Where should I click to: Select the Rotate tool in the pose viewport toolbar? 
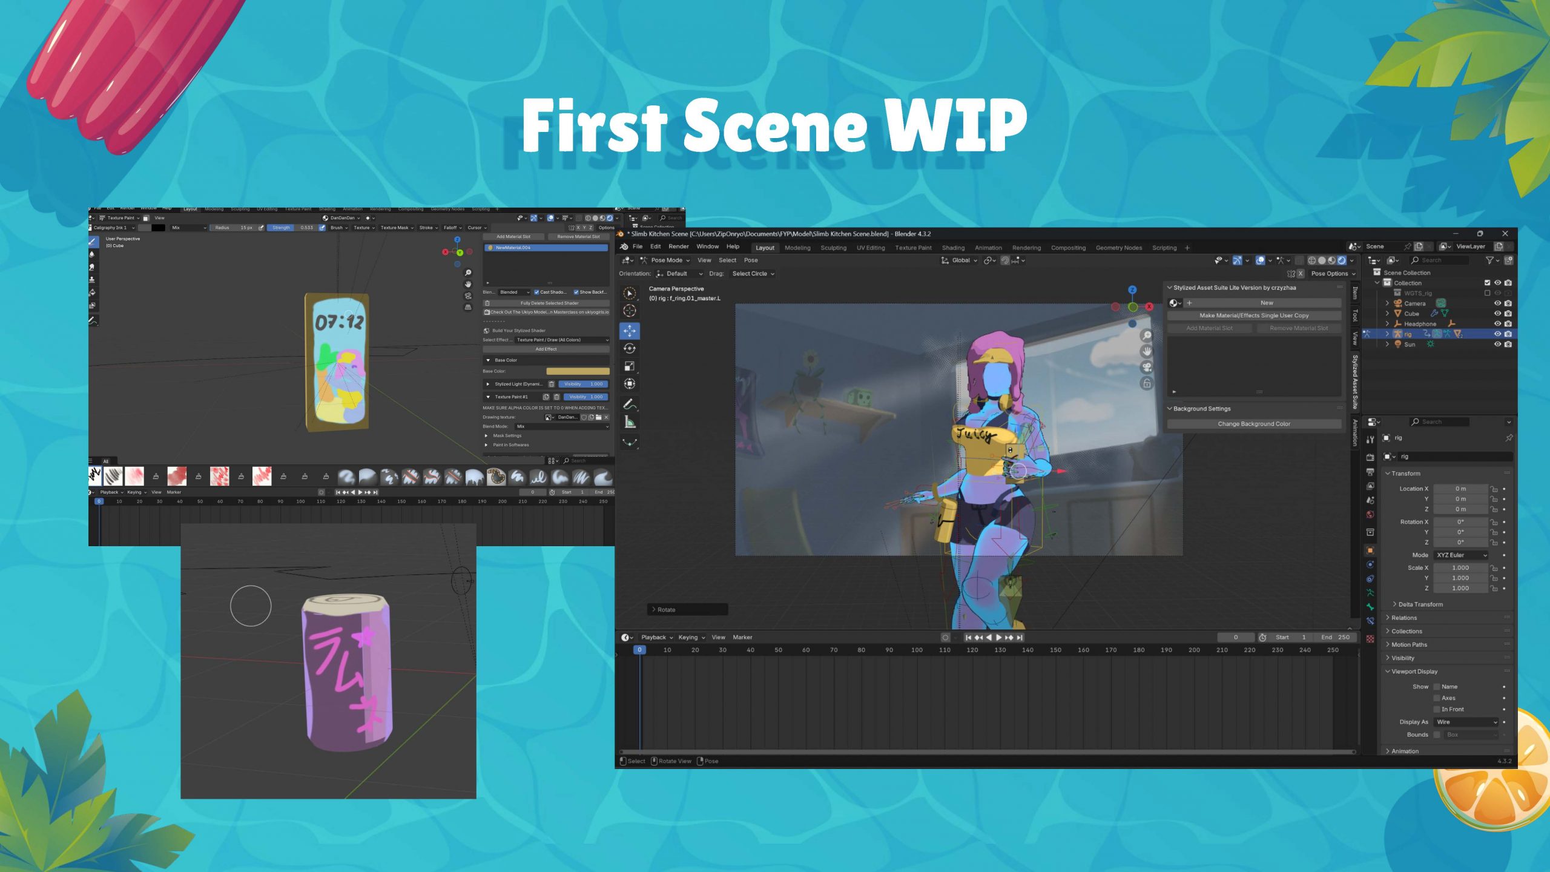(x=630, y=348)
